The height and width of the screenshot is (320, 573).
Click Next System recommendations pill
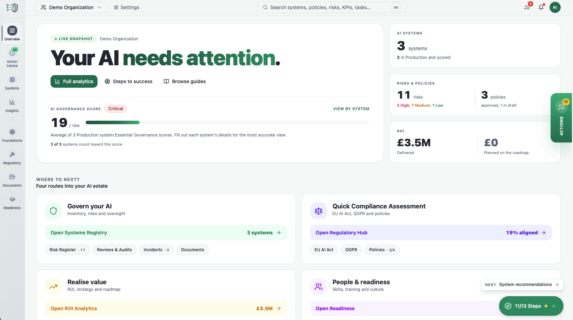coord(522,285)
